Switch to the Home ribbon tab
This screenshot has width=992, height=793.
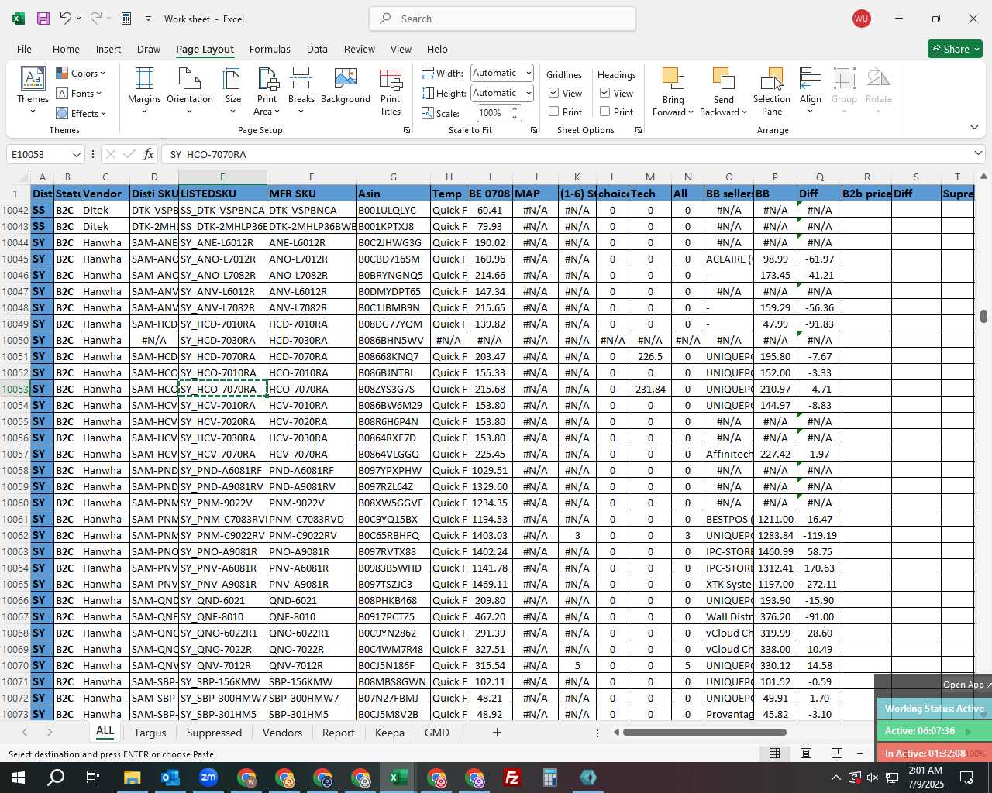(66, 49)
